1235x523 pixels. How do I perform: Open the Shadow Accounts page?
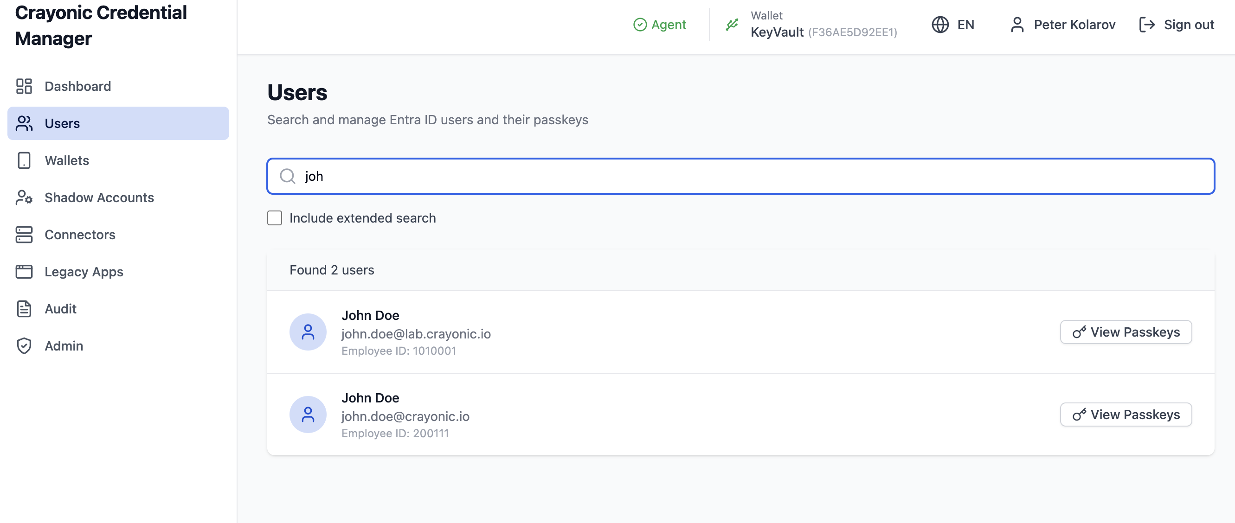tap(99, 198)
